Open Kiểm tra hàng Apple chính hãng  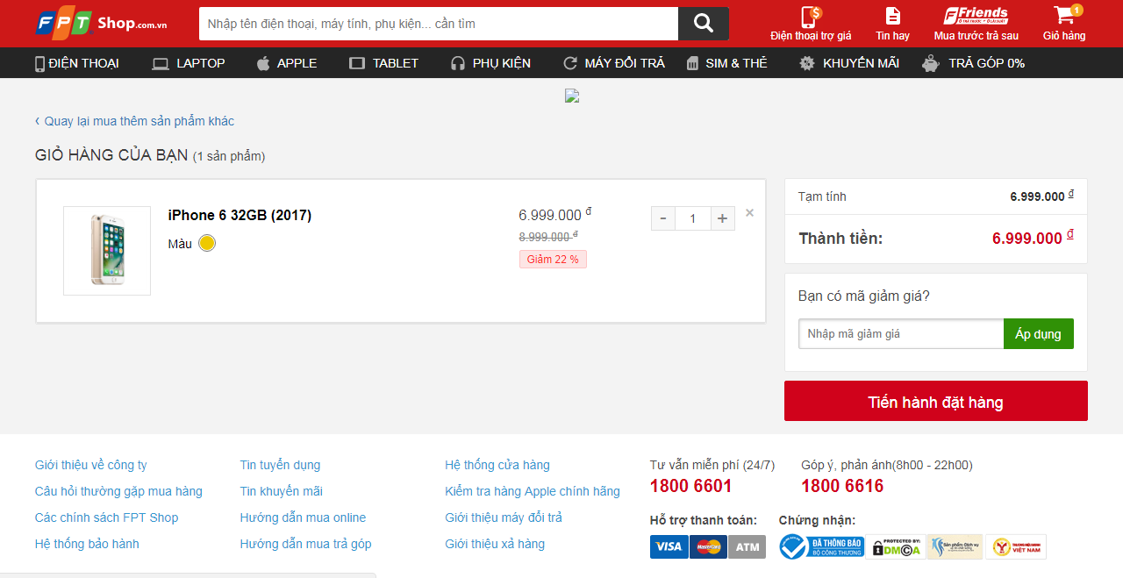[x=533, y=491]
